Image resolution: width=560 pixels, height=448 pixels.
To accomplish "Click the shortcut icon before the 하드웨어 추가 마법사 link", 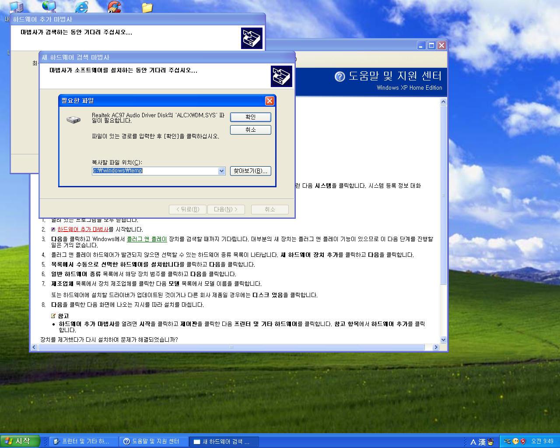I will [x=53, y=229].
